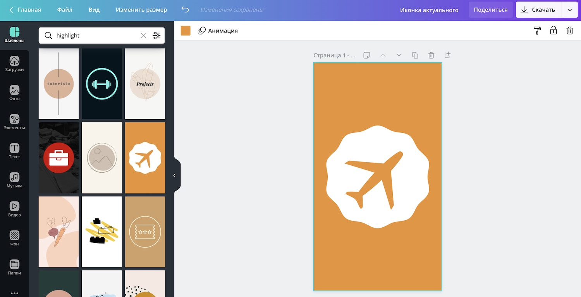The width and height of the screenshot is (581, 297).
Task: Open the Элементы elements panel
Action: click(14, 122)
